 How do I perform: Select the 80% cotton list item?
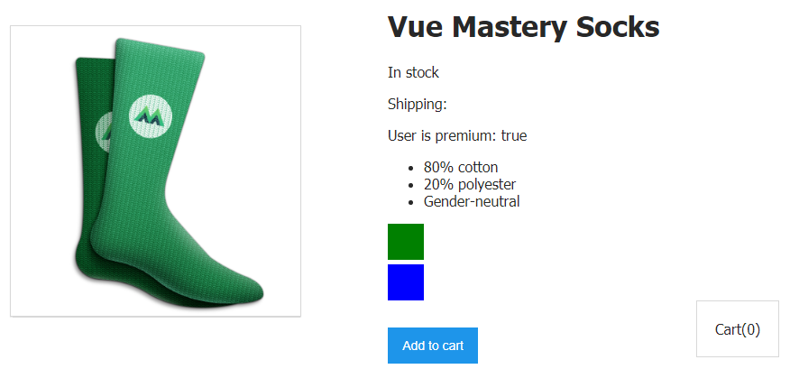coord(460,167)
